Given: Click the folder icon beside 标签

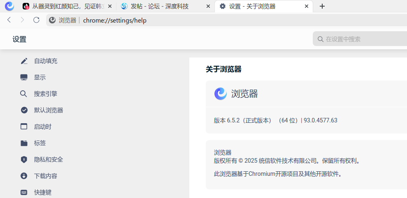Looking at the screenshot, I should (24, 143).
